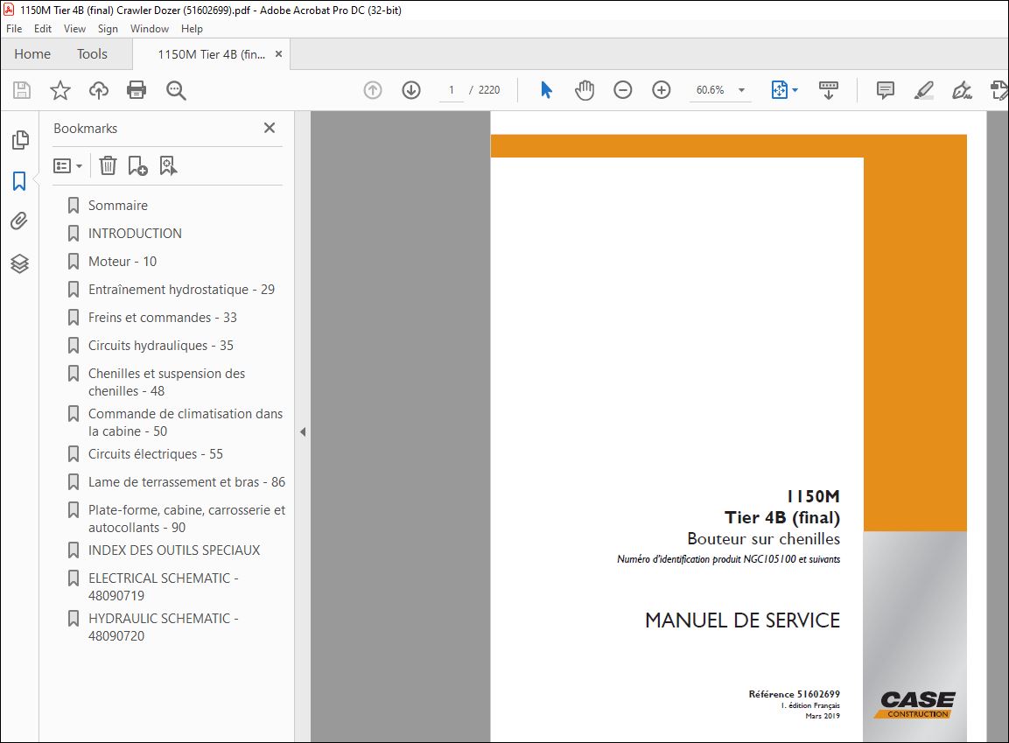Open Page Thumbnails panel icon

tap(20, 140)
